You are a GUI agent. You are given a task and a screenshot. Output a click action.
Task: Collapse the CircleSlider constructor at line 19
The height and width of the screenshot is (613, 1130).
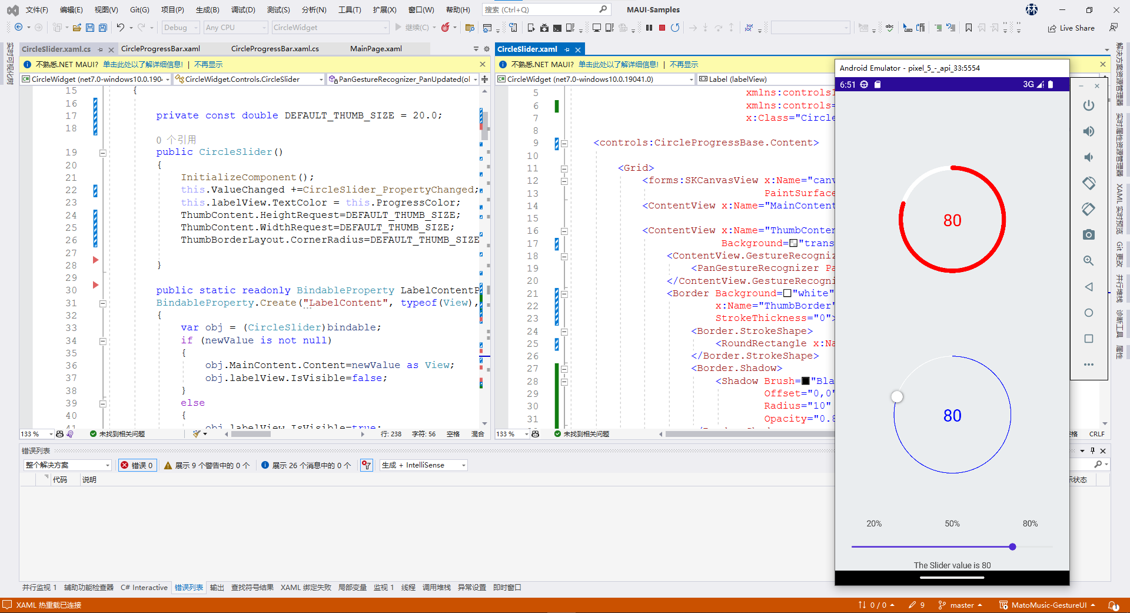(102, 153)
